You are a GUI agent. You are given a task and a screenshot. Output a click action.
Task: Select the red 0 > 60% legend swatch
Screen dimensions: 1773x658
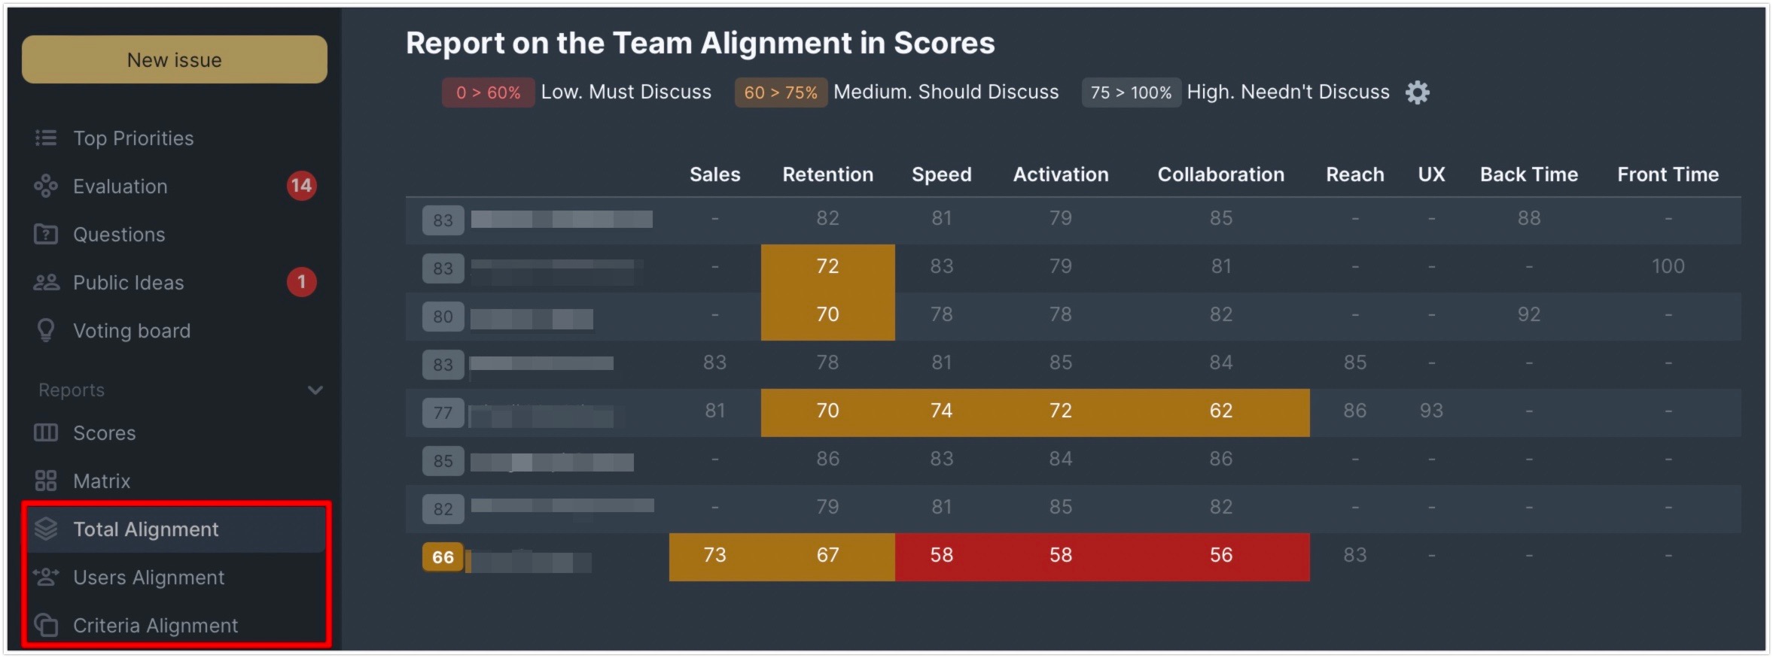[488, 92]
